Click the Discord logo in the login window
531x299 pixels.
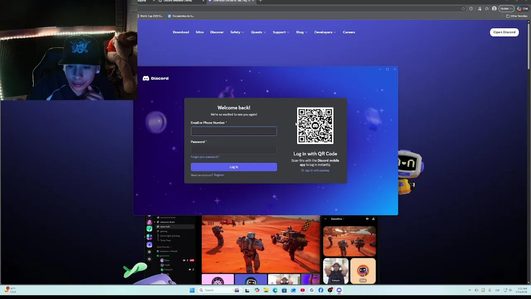point(156,78)
